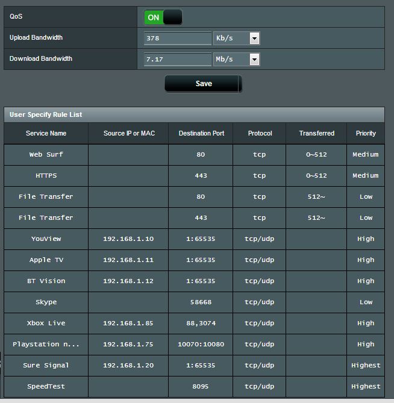
Task: Select the SpeedTest service name cell
Action: (x=46, y=386)
